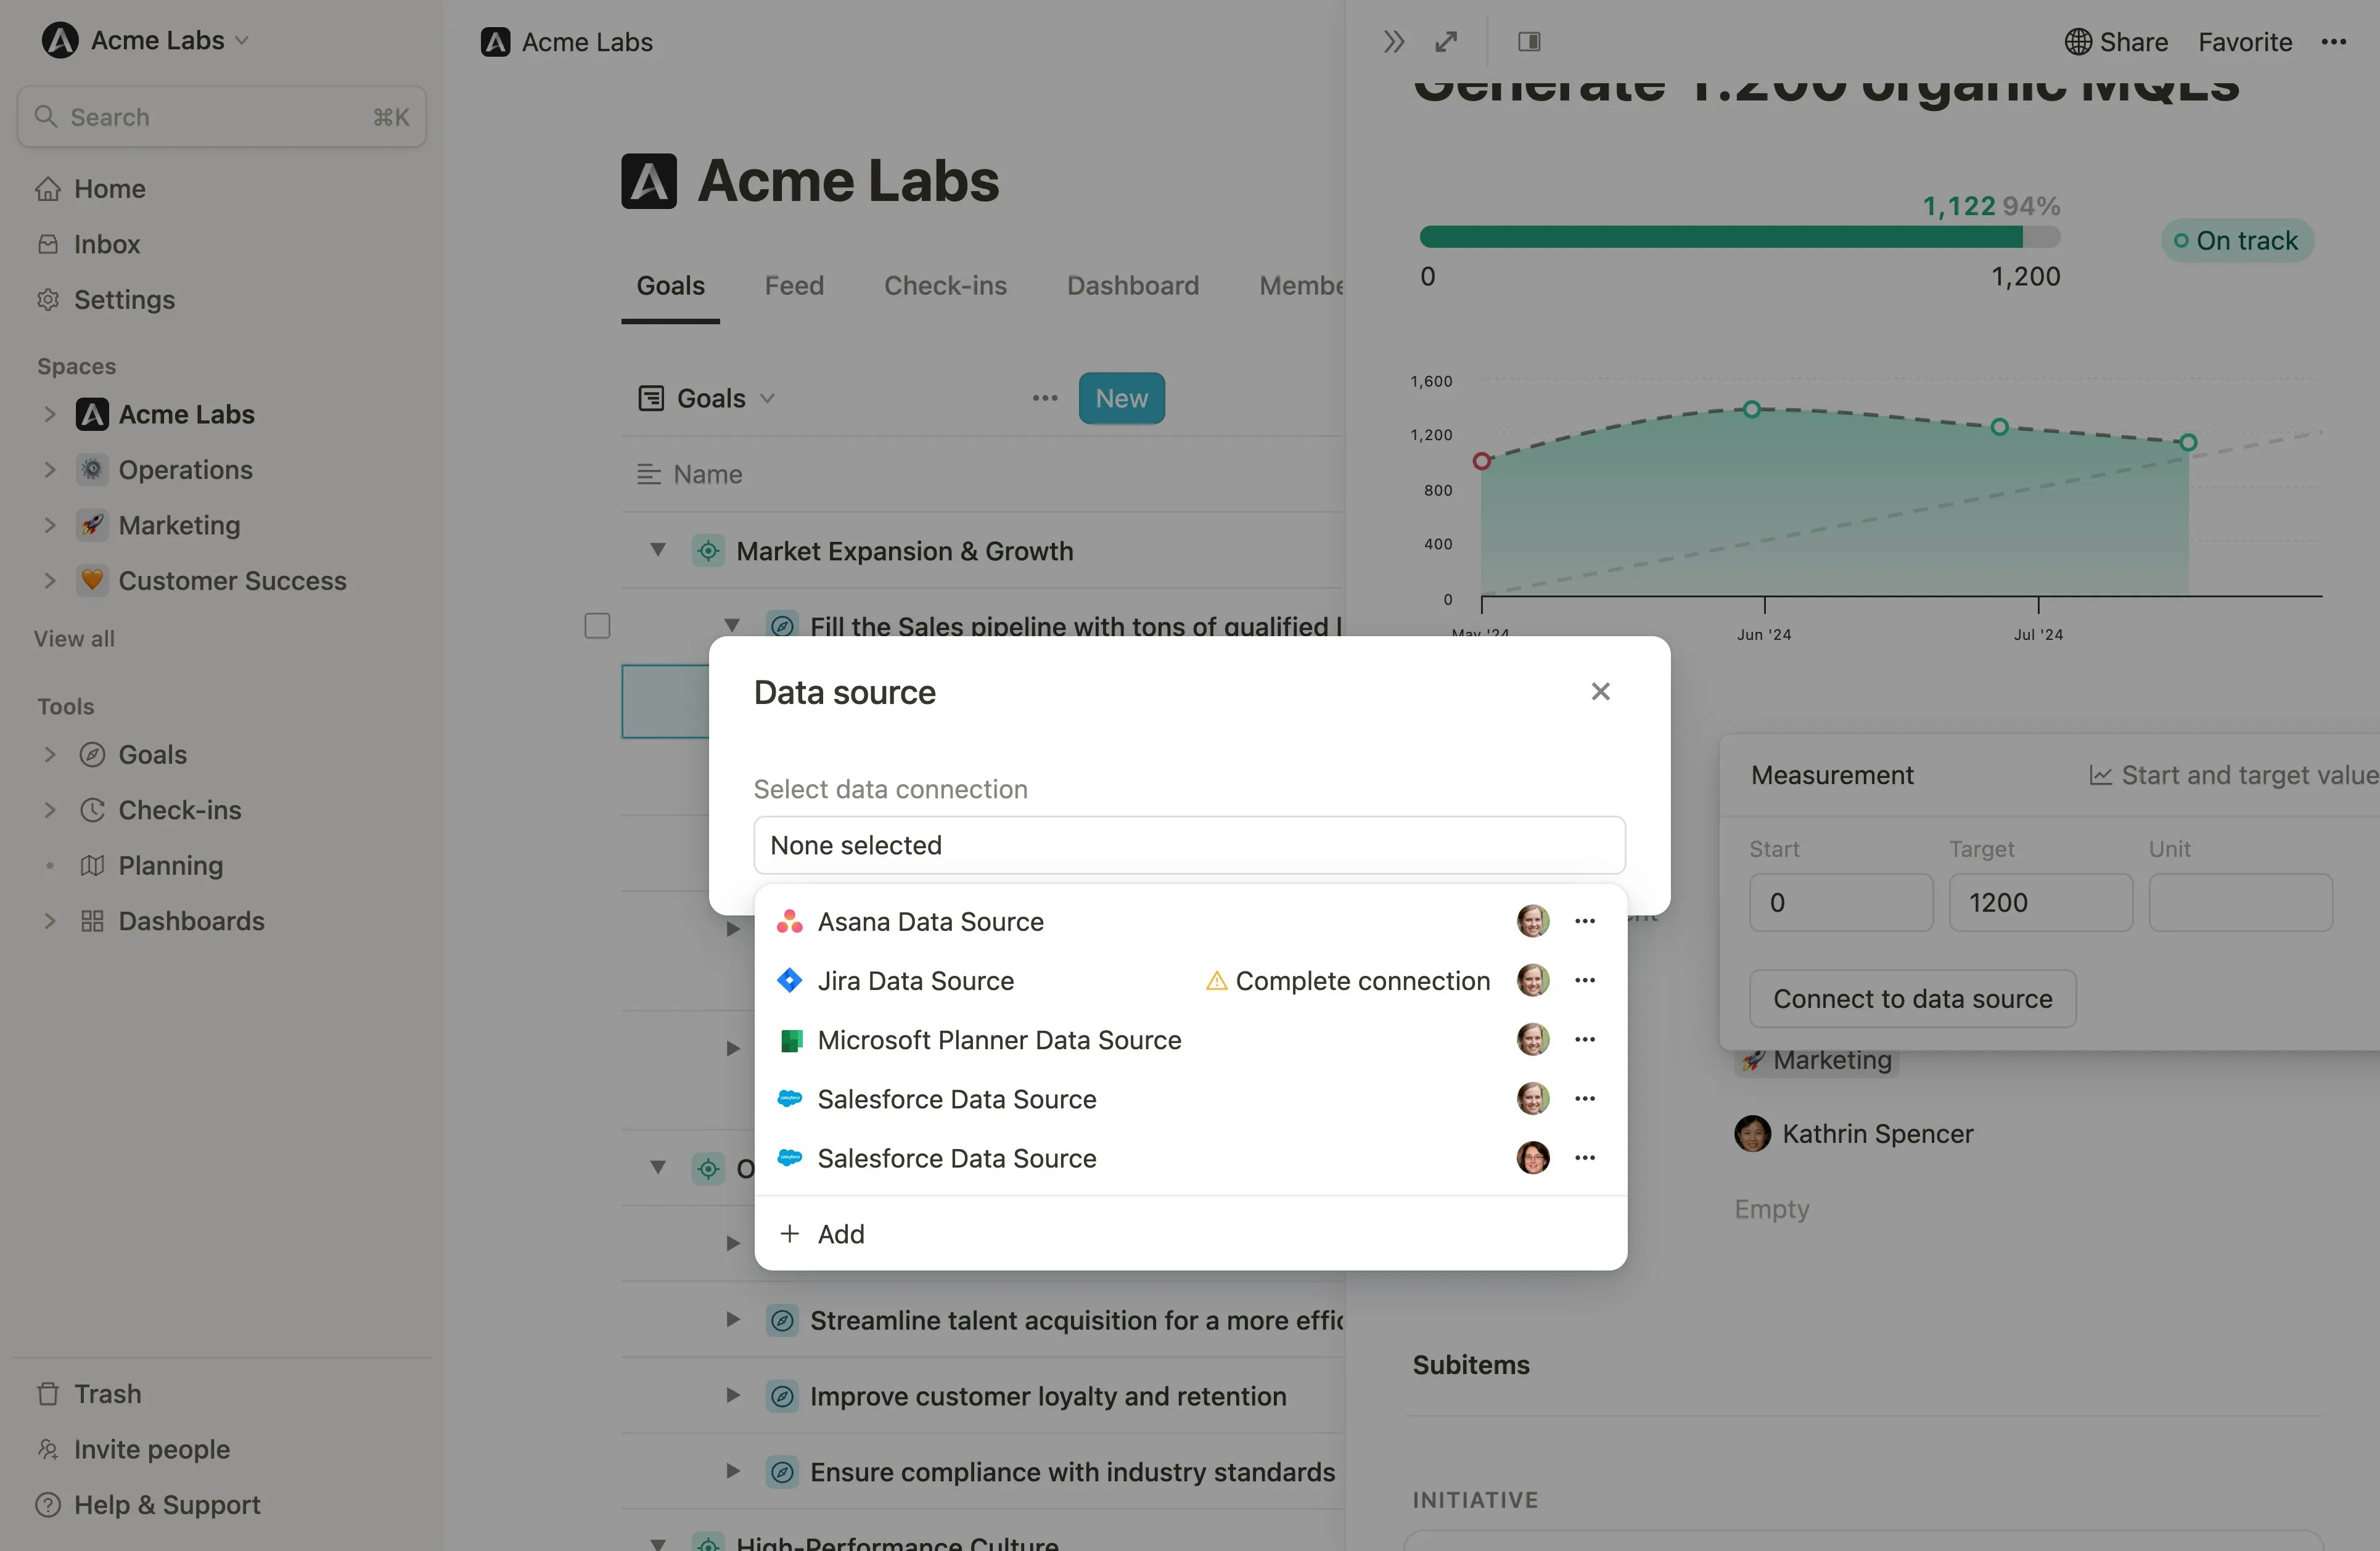The height and width of the screenshot is (1551, 2380).
Task: Toggle the side peek layout icon
Action: coord(1528,42)
